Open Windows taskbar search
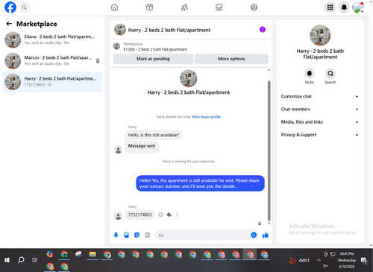 tap(21, 260)
